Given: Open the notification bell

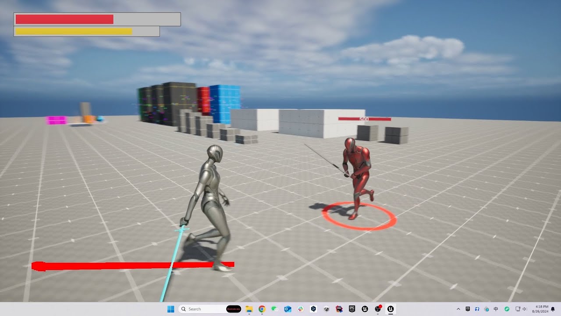Looking at the screenshot, I should click(x=553, y=309).
